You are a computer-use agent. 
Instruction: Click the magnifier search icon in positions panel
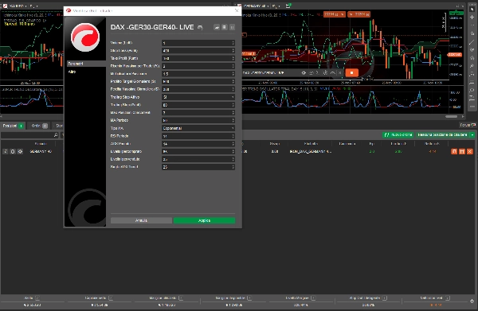click(x=56, y=134)
